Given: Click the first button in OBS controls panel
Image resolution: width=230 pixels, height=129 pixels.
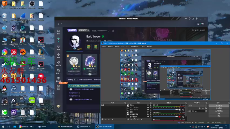Looking at the screenshot, I should coord(219,105).
